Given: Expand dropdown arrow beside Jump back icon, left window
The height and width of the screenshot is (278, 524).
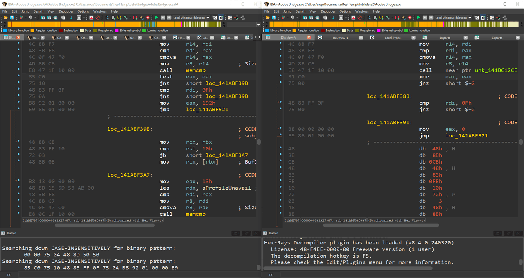Looking at the screenshot, I should point(25,18).
